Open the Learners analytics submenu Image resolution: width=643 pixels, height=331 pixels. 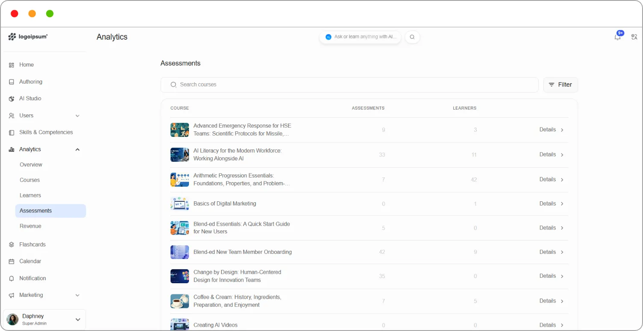pos(30,195)
